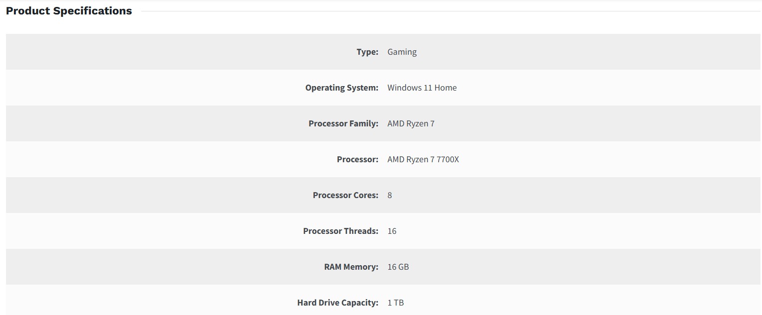Click the "Processor Family:" label

point(343,123)
